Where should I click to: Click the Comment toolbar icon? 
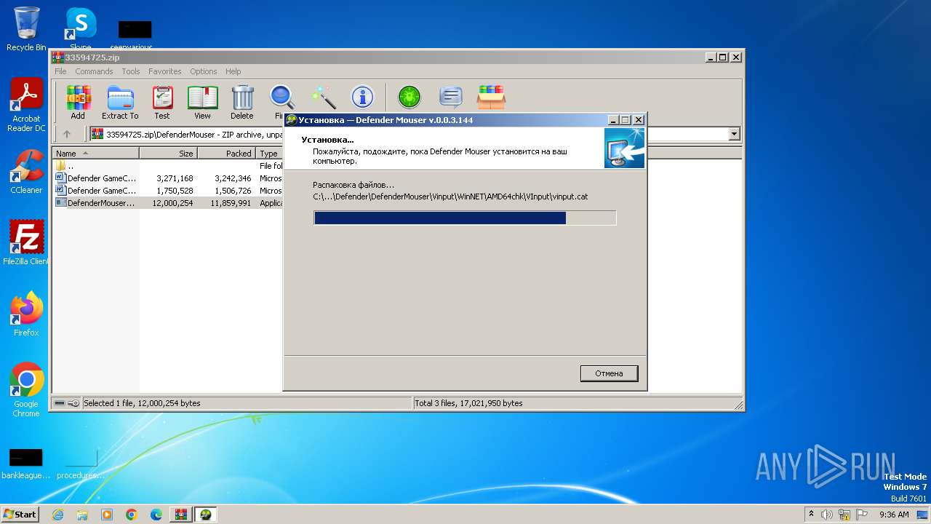click(451, 97)
